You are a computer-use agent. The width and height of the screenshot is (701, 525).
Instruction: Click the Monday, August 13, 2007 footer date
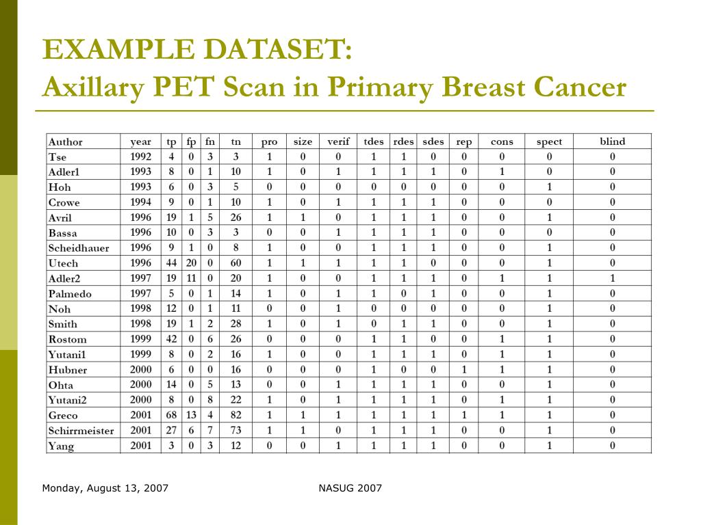[x=105, y=488]
